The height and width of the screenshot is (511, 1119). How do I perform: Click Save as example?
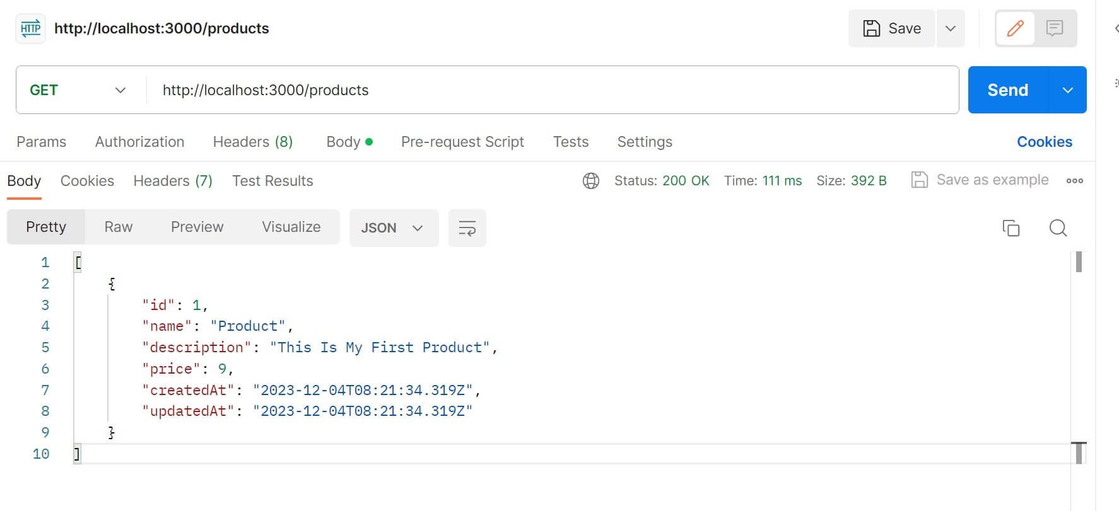click(980, 180)
